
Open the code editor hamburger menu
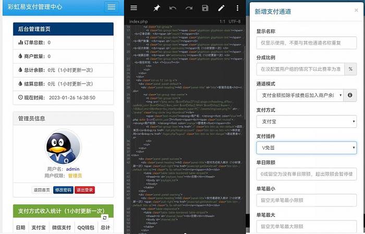[x=134, y=8]
